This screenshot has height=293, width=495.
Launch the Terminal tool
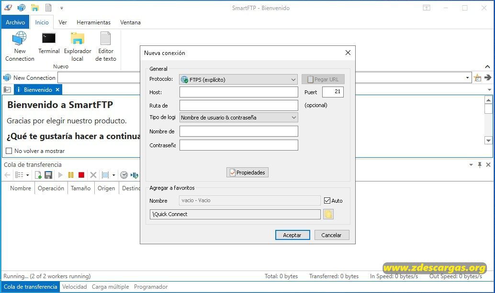click(x=49, y=43)
